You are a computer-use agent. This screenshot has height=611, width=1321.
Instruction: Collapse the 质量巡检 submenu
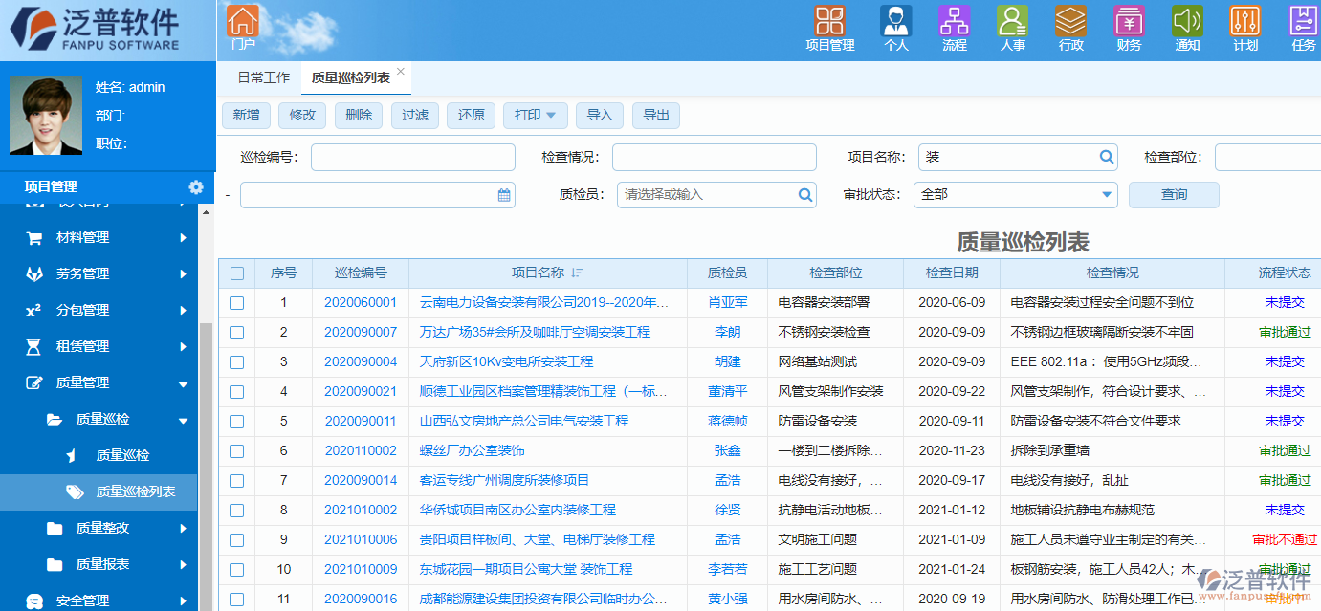click(x=182, y=421)
